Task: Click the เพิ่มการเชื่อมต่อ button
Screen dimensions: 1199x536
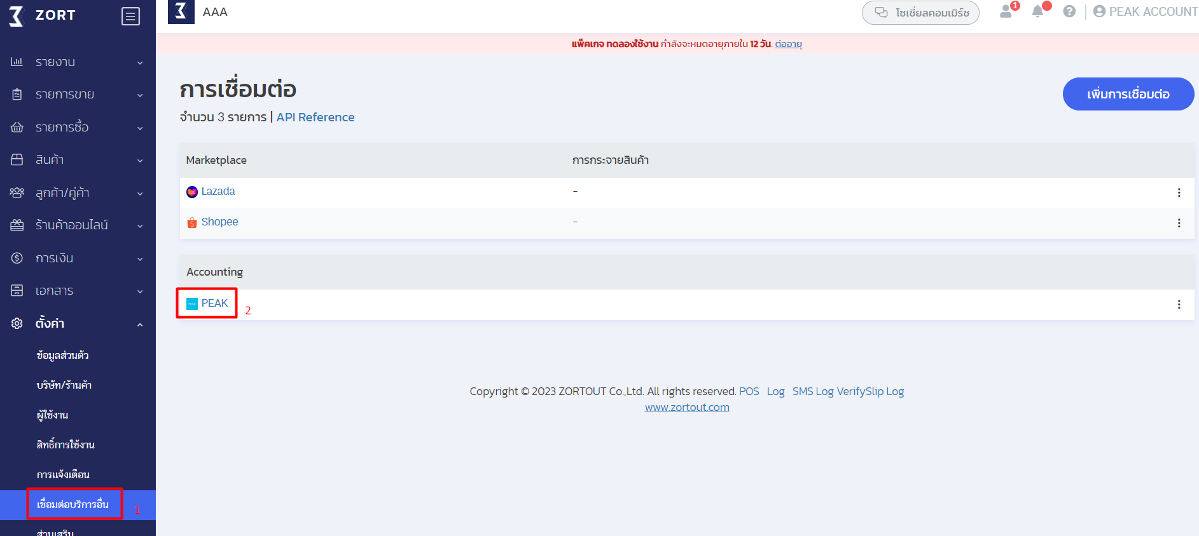Action: click(1128, 94)
